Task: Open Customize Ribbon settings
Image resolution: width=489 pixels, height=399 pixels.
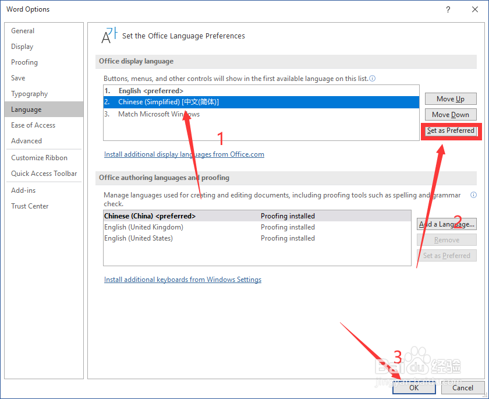Action: click(44, 157)
